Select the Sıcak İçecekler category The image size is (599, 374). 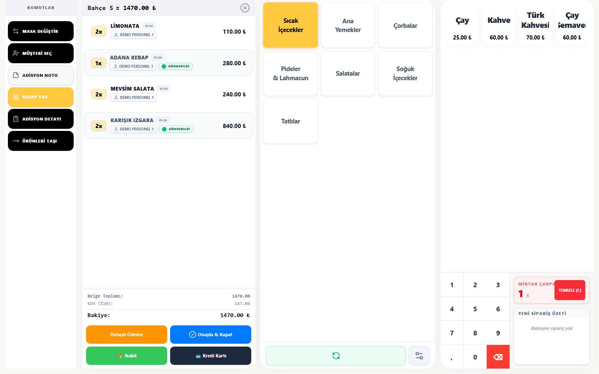[291, 25]
